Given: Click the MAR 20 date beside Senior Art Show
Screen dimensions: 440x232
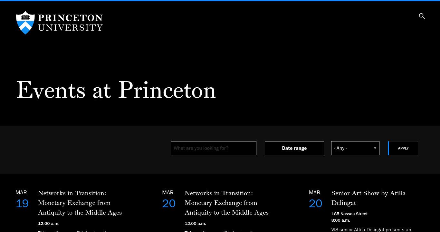Looking at the screenshot, I should click(x=315, y=199).
